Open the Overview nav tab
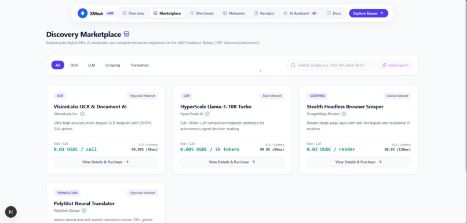The image size is (467, 223). click(x=133, y=13)
